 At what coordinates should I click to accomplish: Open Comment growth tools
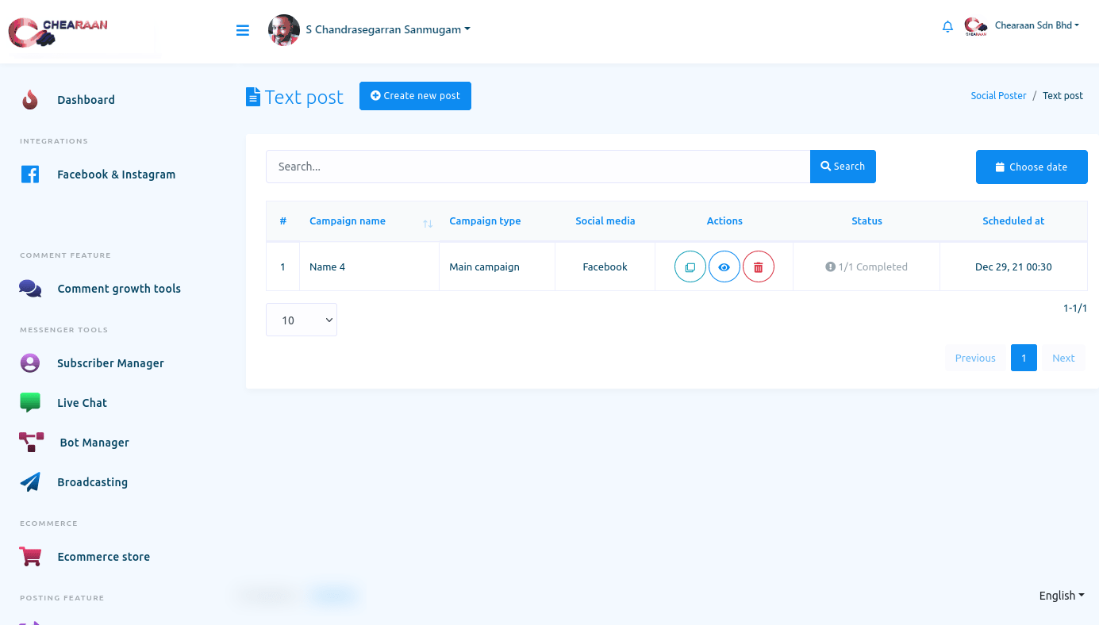click(x=119, y=289)
